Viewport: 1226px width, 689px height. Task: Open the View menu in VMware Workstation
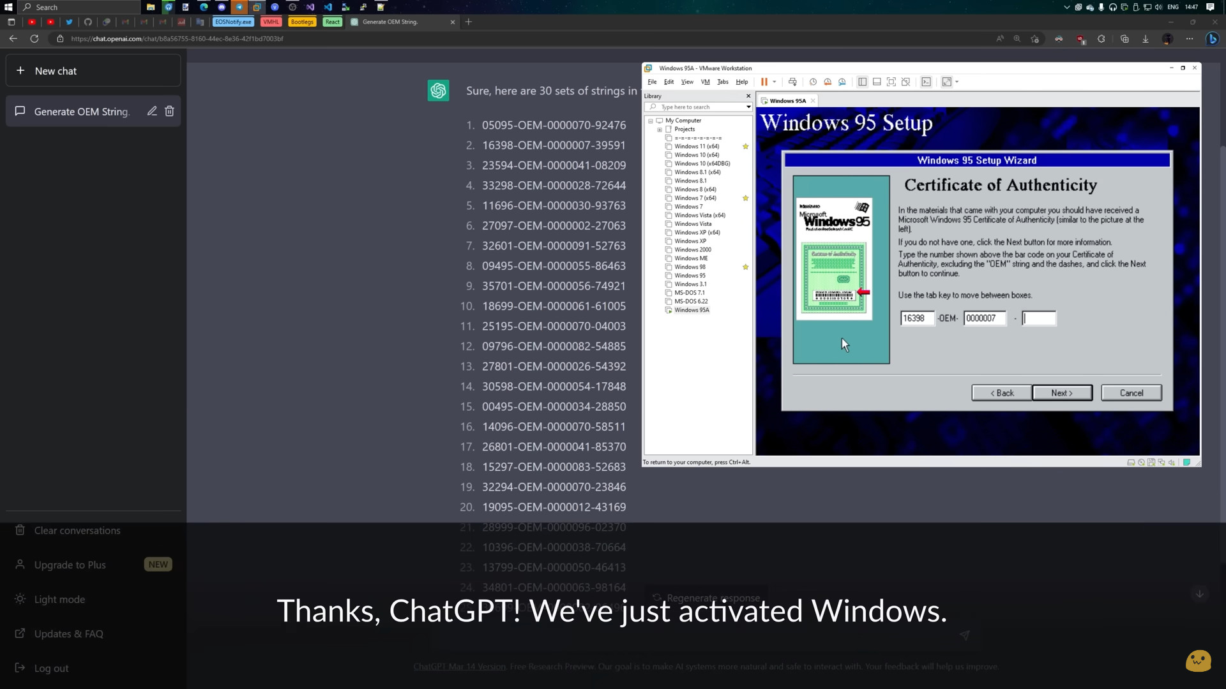pyautogui.click(x=687, y=82)
